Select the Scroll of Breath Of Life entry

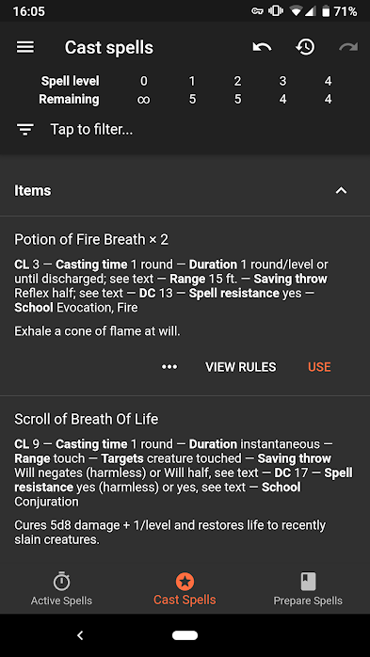[185, 477]
